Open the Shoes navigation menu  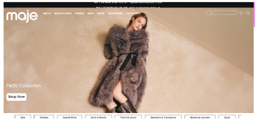coord(101,14)
